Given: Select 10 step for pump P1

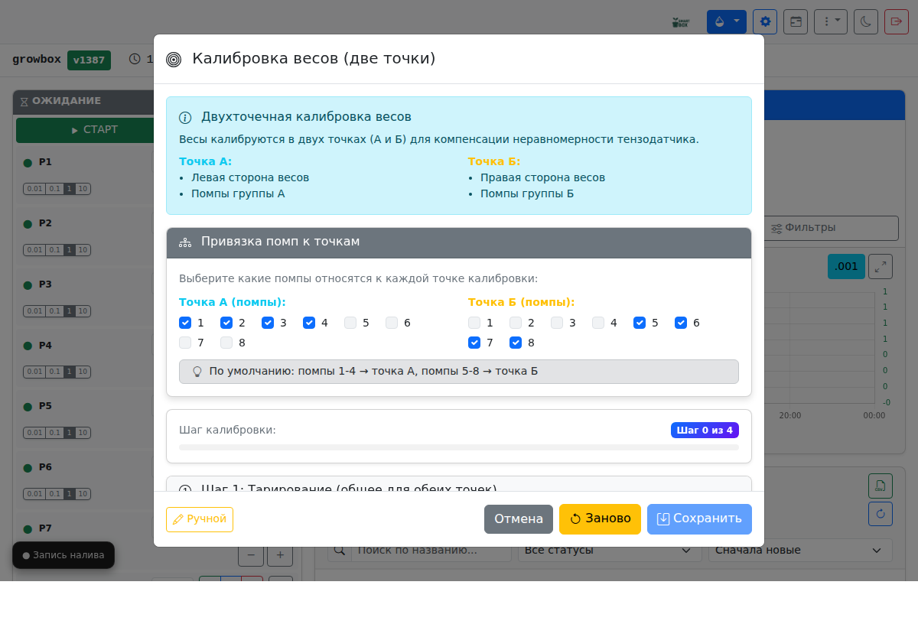Looking at the screenshot, I should point(83,189).
